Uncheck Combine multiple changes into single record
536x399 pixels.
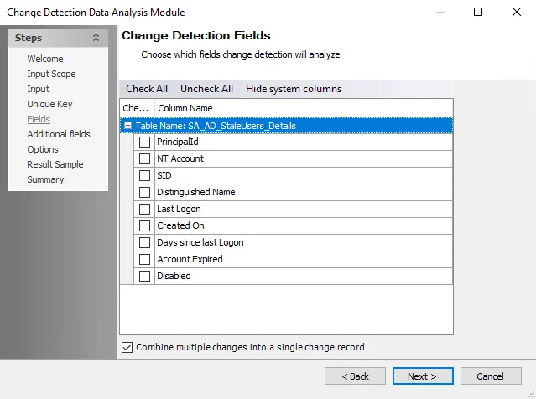[127, 347]
